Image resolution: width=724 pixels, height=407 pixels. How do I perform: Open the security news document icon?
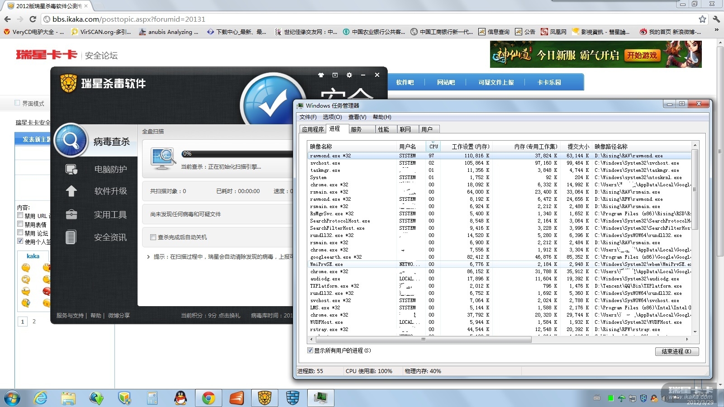tap(71, 237)
